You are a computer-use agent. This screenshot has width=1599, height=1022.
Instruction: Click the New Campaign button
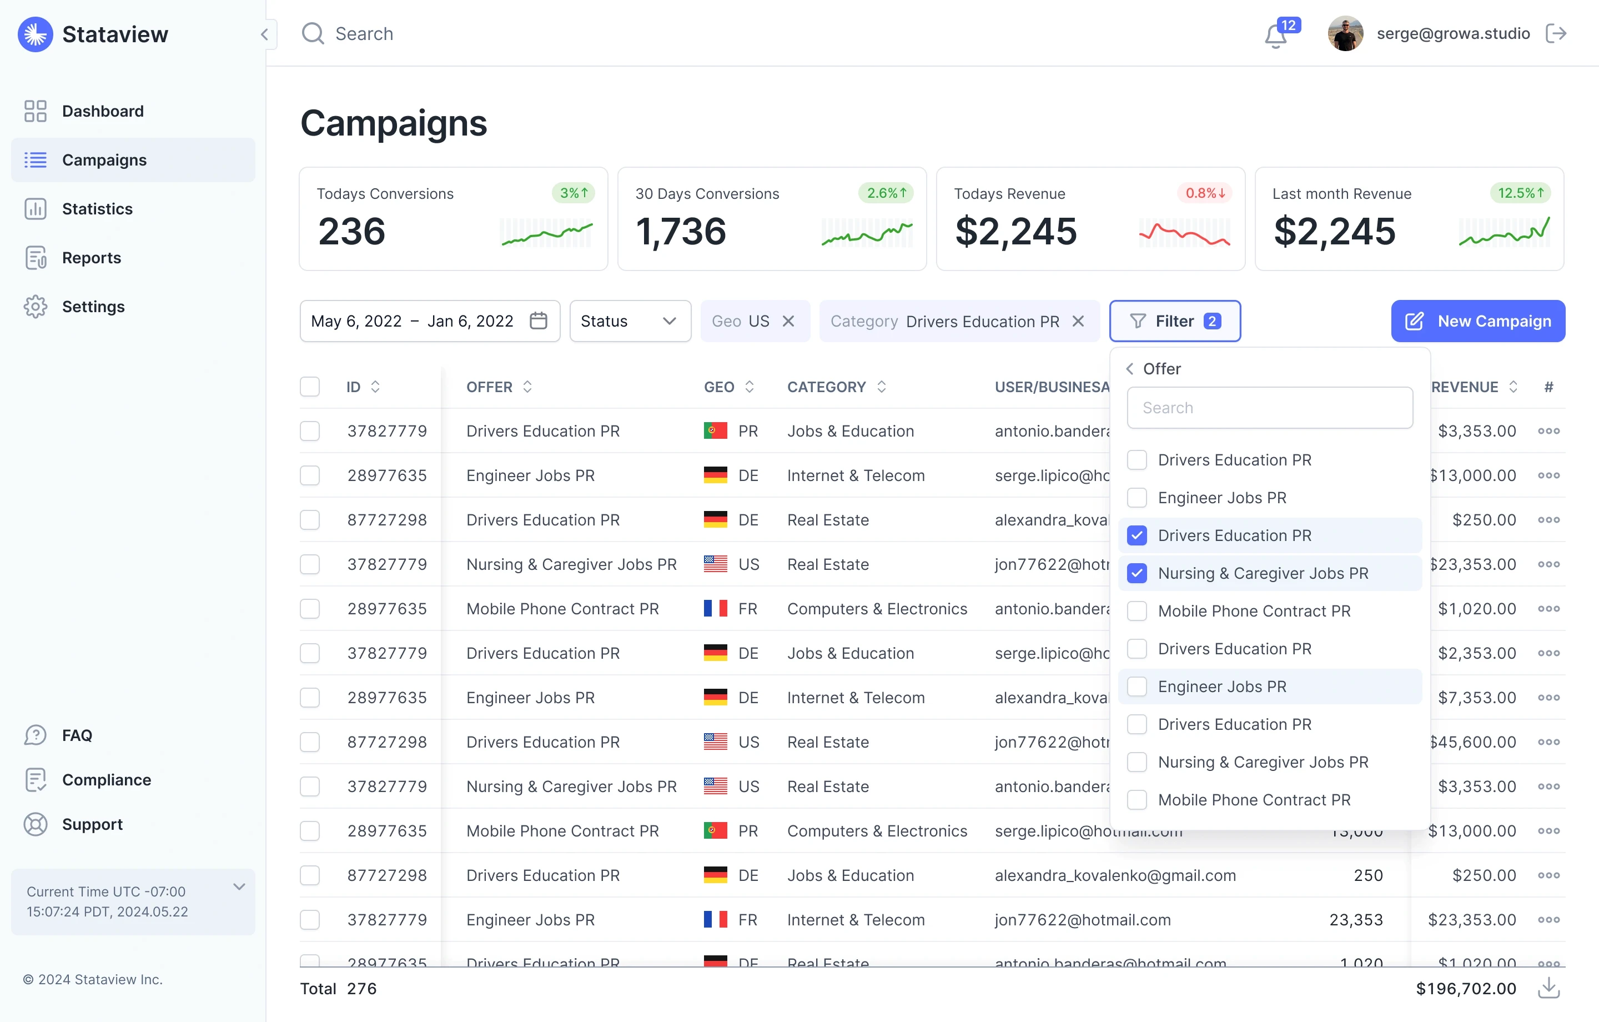tap(1477, 321)
